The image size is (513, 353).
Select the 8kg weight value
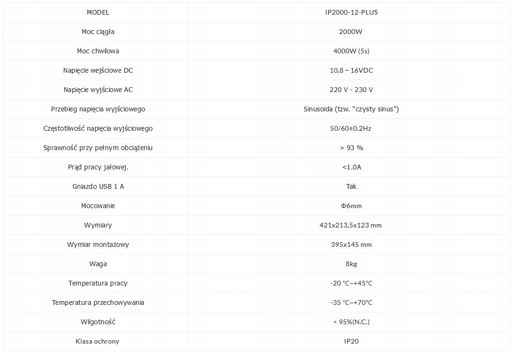(351, 264)
